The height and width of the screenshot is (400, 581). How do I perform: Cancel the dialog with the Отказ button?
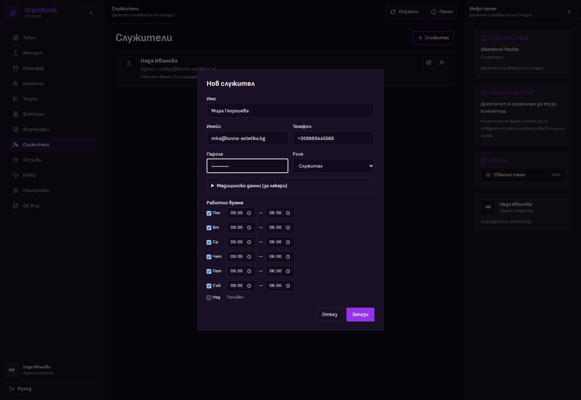click(329, 315)
